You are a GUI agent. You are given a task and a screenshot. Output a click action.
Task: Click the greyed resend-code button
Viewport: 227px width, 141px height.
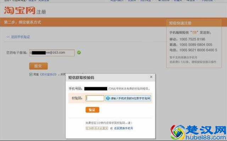(x=97, y=128)
